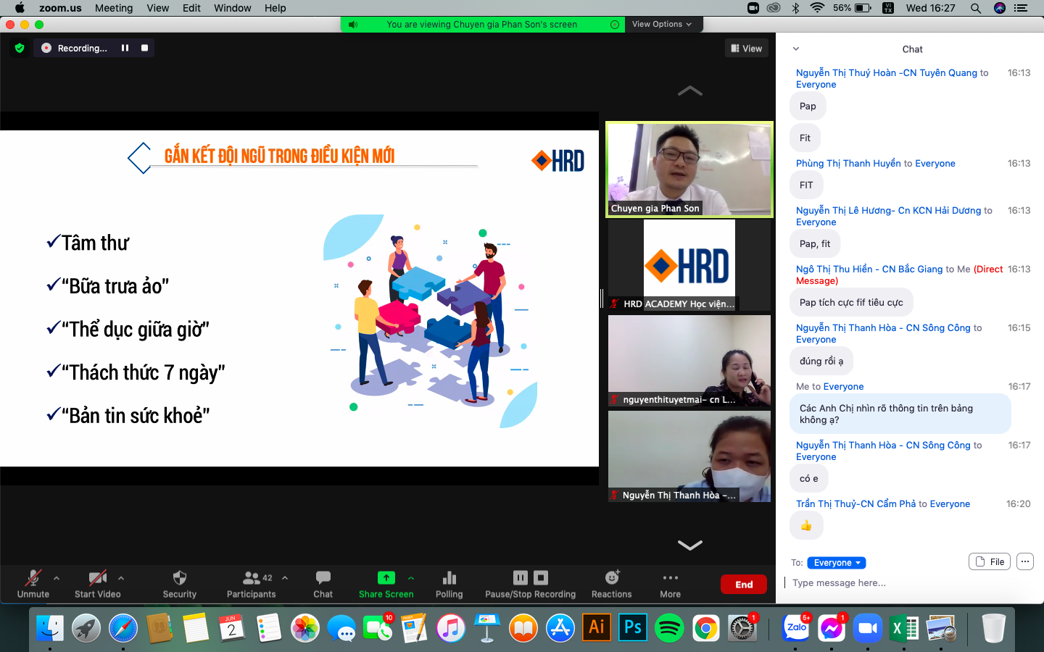The image size is (1044, 652).
Task: Change layout with the View button
Action: [x=747, y=49]
